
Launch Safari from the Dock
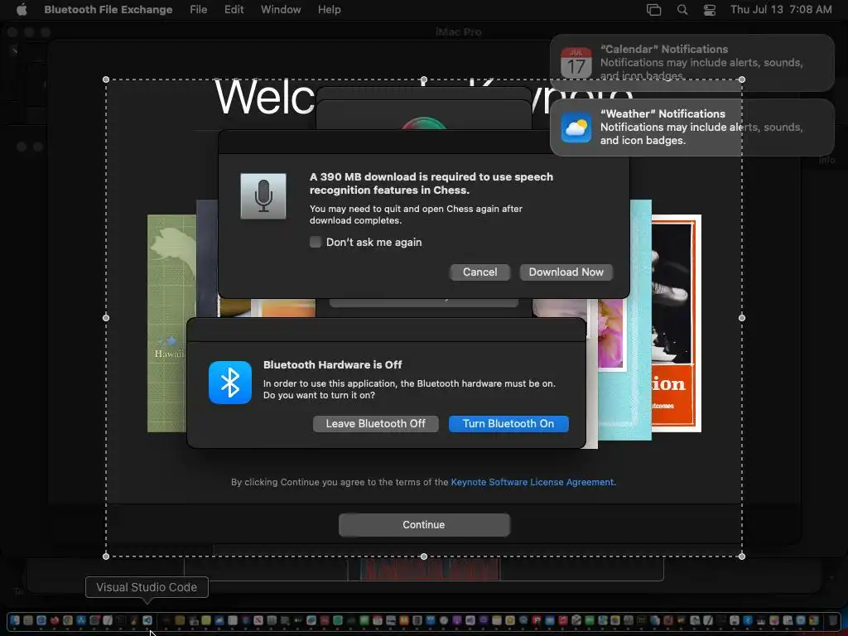pos(41,620)
